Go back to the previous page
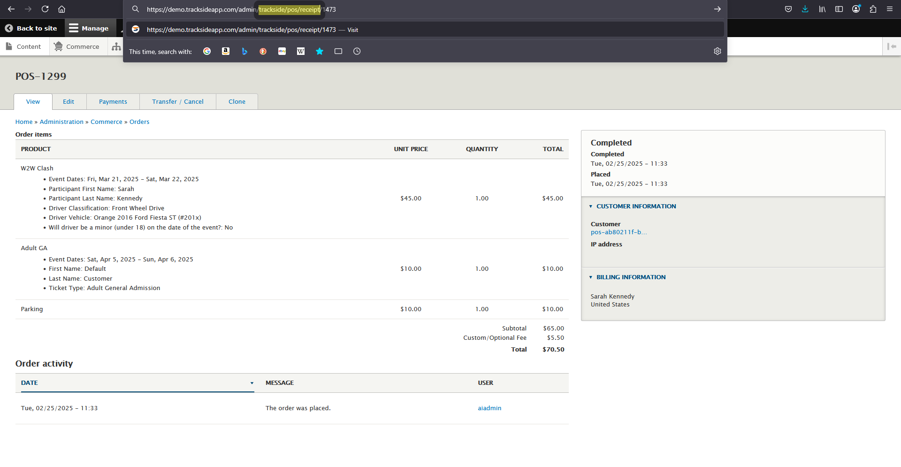Image resolution: width=901 pixels, height=467 pixels. (11, 9)
